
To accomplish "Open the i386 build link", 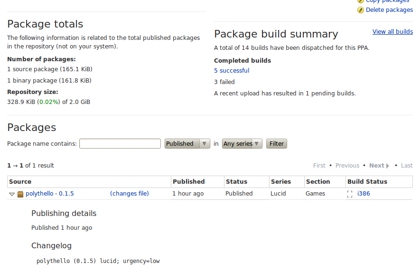I will point(364,194).
